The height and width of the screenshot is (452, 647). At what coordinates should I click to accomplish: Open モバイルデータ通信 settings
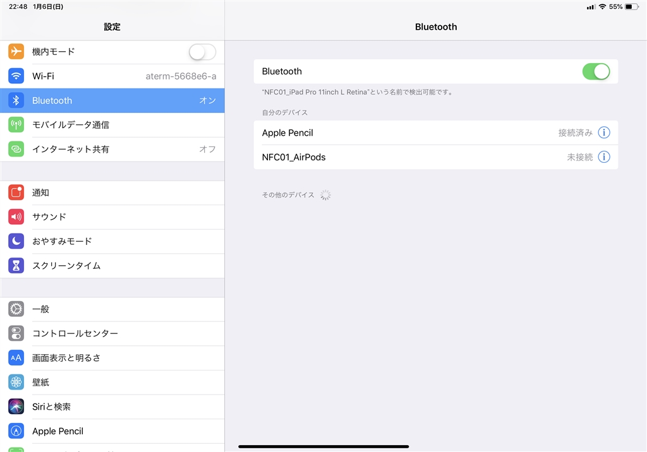tap(112, 124)
